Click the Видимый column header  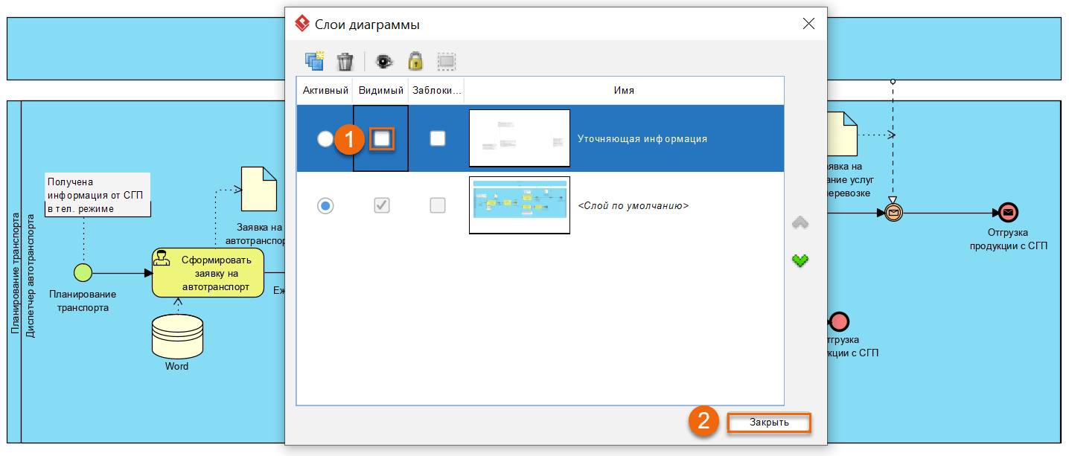click(x=380, y=90)
